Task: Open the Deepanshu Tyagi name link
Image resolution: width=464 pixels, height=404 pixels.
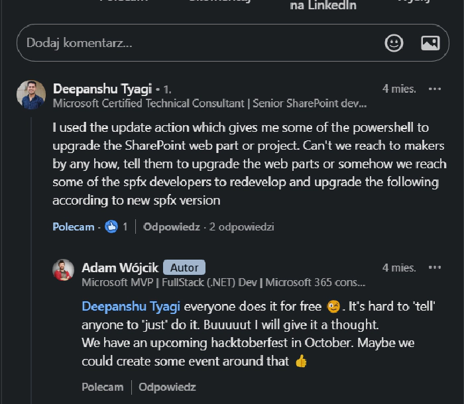Action: pyautogui.click(x=102, y=89)
